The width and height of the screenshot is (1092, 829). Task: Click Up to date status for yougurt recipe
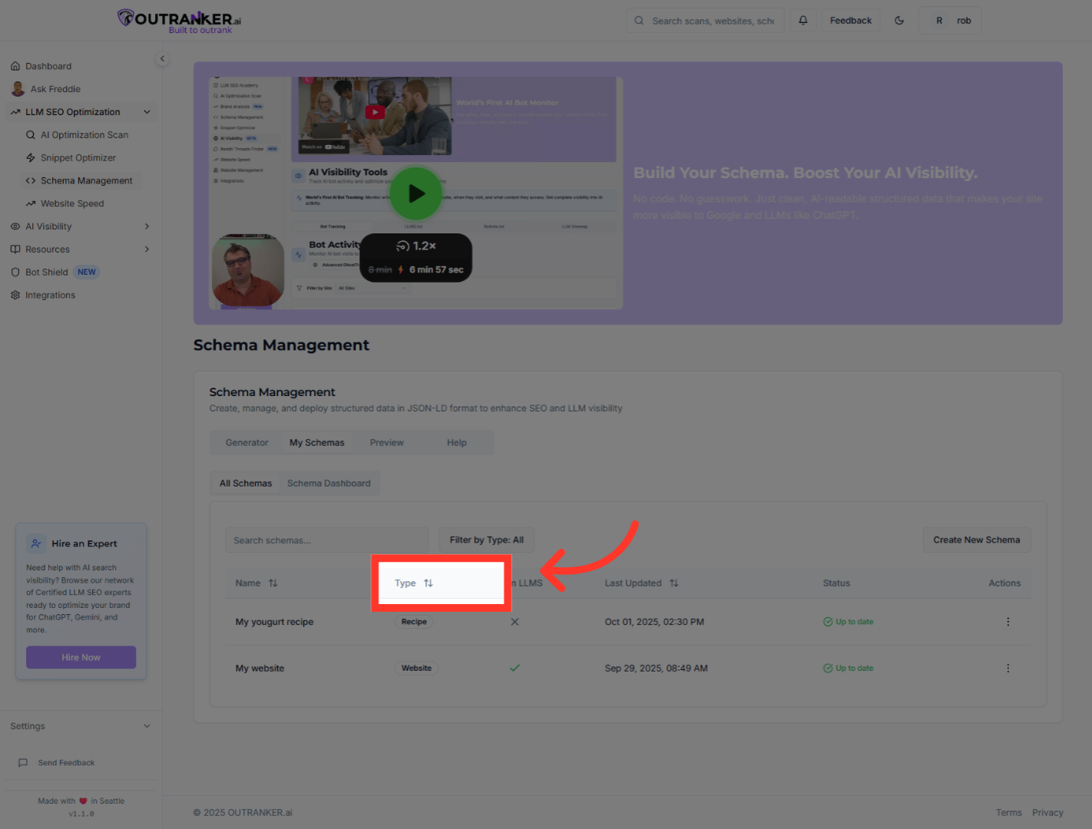[849, 622]
